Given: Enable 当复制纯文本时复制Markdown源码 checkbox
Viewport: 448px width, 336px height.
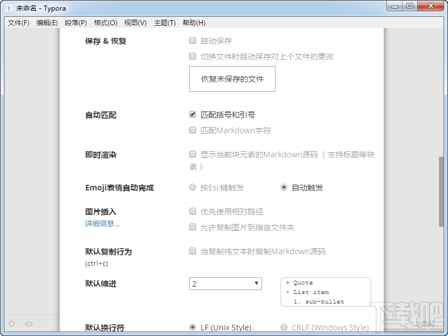Looking at the screenshot, I should click(193, 251).
